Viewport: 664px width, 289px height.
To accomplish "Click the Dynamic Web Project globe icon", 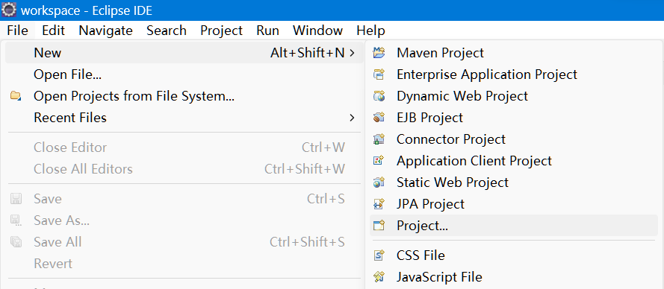I will pyautogui.click(x=379, y=96).
